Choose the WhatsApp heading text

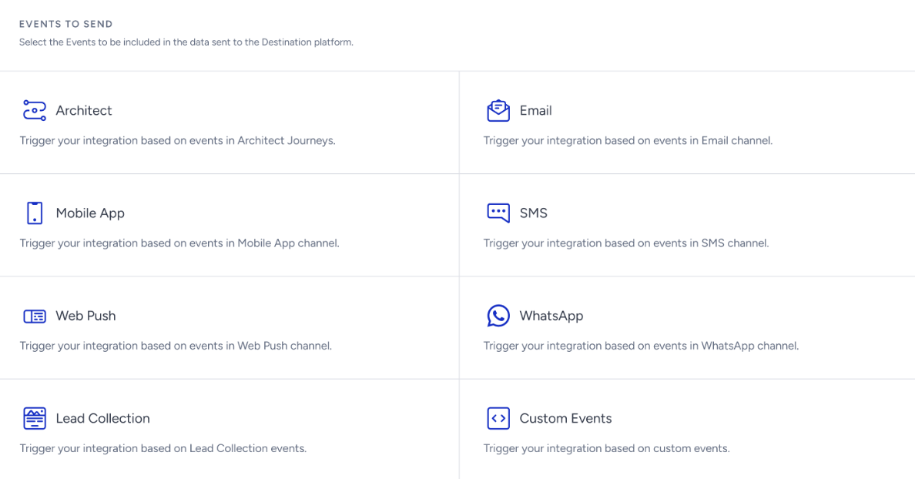[551, 316]
